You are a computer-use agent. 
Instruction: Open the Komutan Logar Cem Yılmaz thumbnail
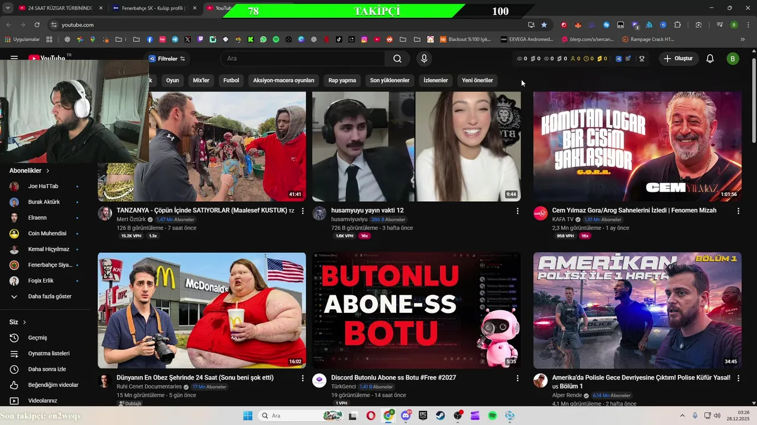pos(638,146)
